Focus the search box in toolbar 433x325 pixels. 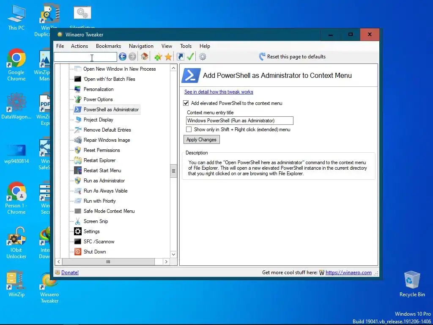click(85, 57)
